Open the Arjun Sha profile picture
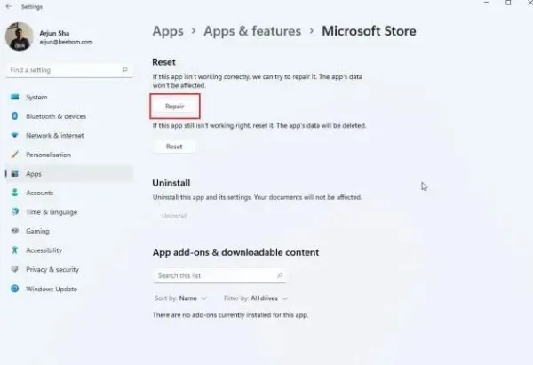 coord(20,36)
